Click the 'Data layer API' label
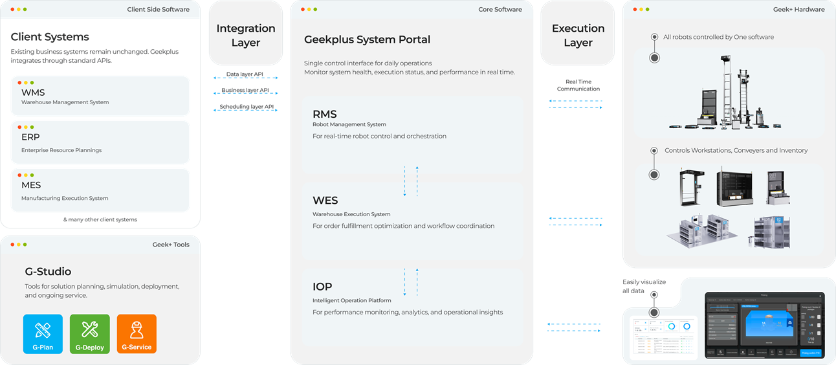 click(246, 74)
